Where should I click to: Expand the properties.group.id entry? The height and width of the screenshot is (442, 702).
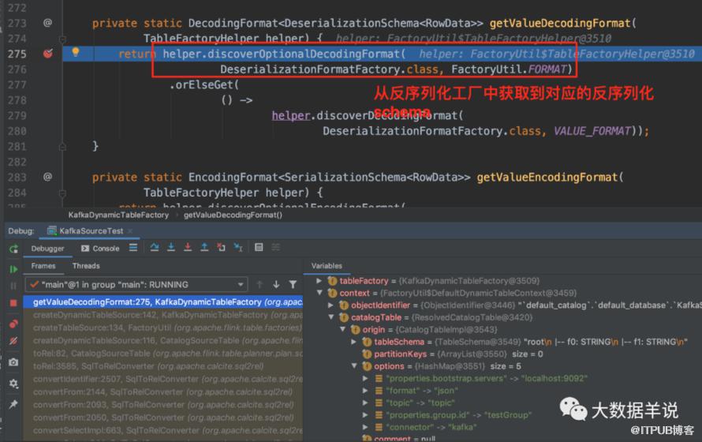(x=365, y=414)
